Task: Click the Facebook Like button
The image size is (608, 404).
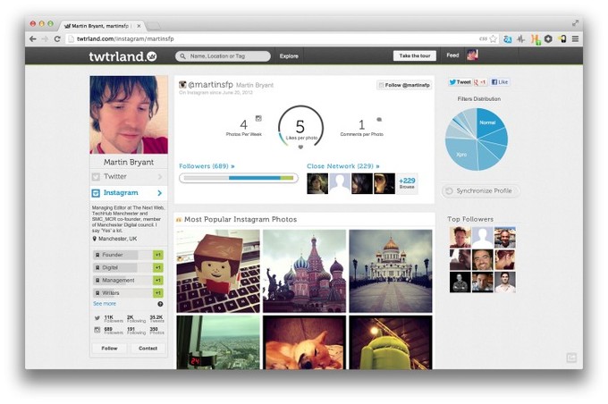Action: pyautogui.click(x=500, y=82)
